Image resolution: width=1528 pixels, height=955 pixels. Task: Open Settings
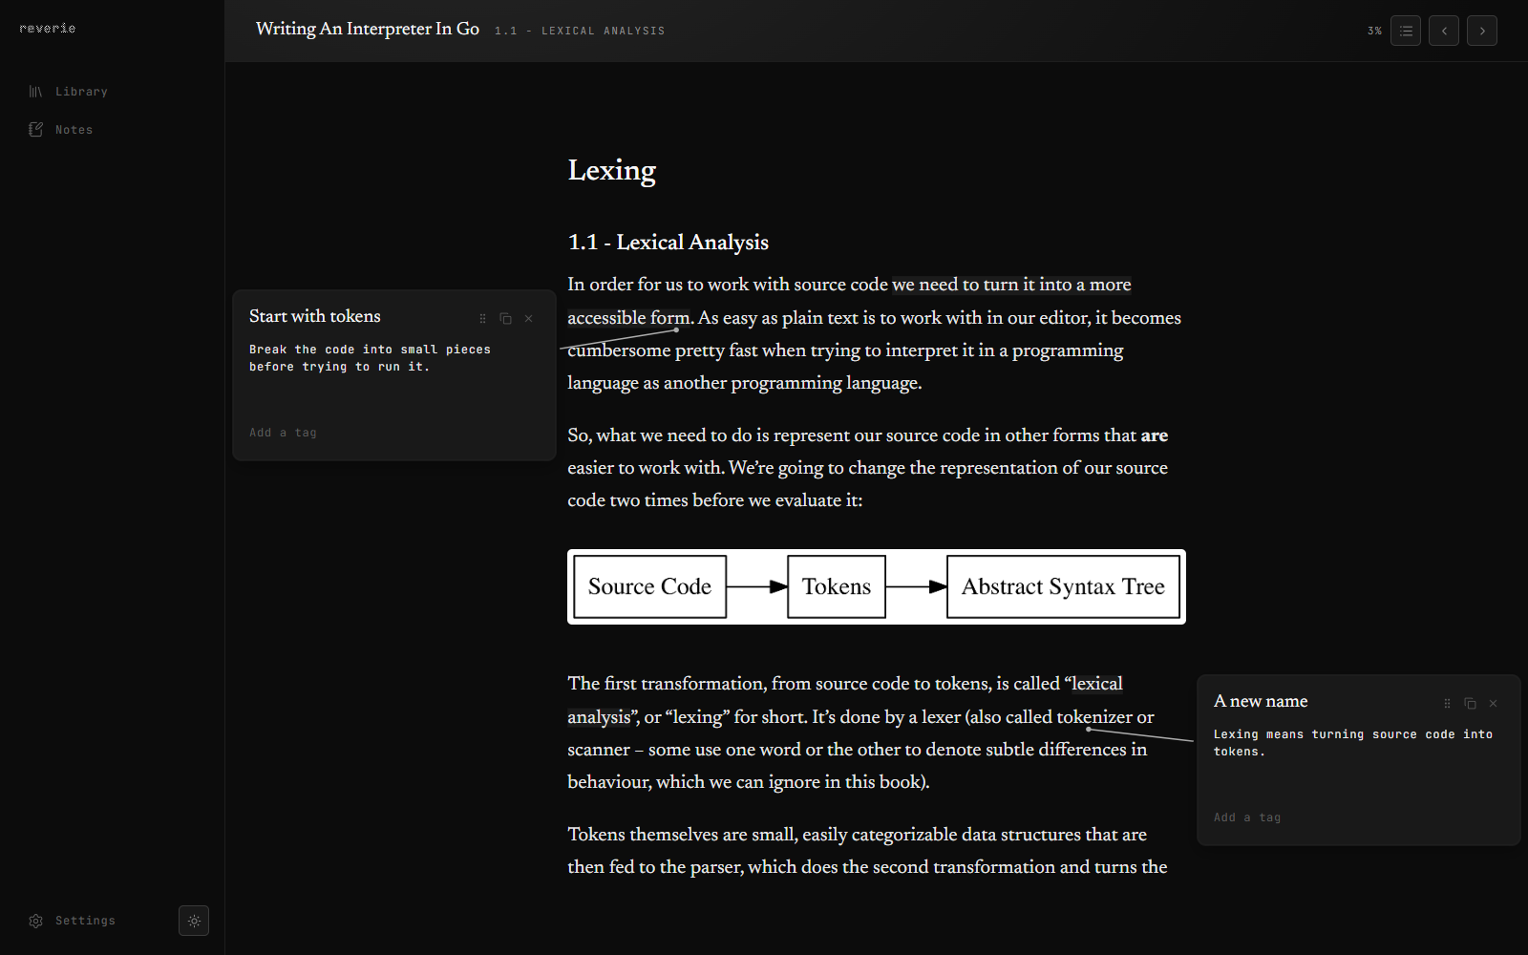[72, 921]
